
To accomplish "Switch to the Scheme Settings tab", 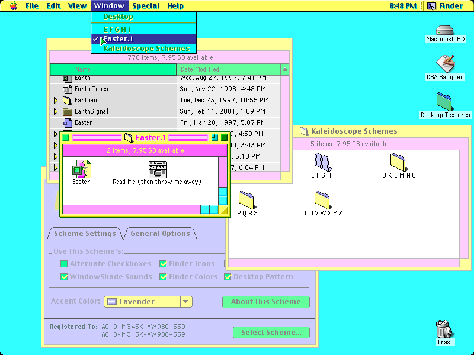I will [x=85, y=234].
